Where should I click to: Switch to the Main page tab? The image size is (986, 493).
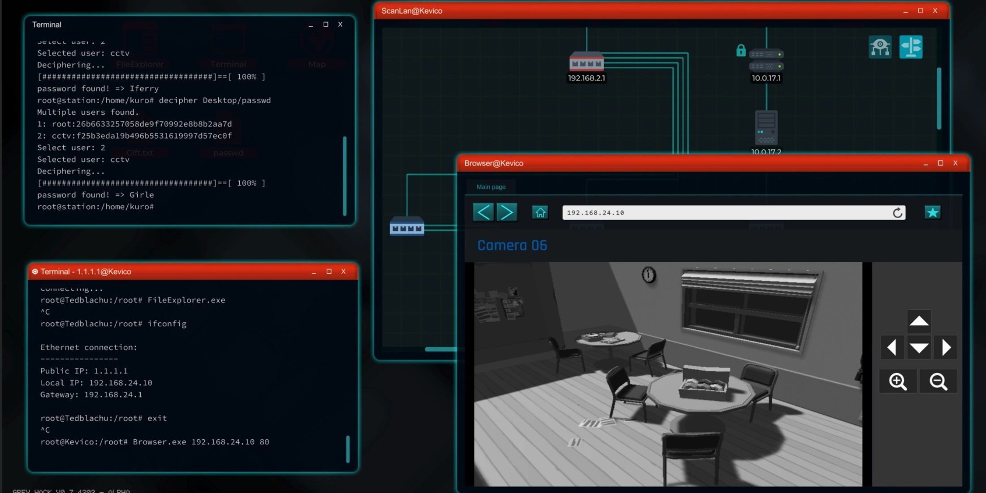[491, 187]
